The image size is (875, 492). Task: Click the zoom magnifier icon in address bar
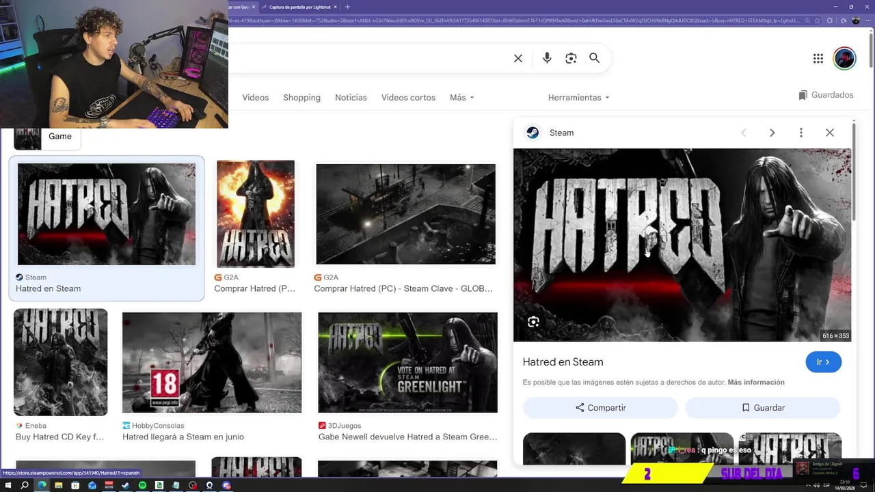807,20
